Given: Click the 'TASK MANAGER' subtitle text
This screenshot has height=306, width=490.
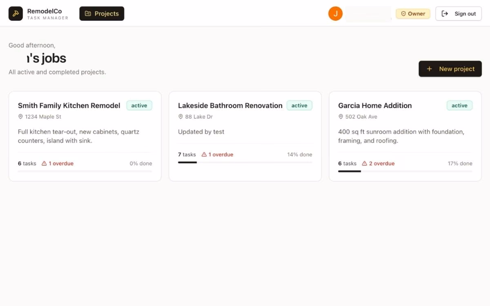Looking at the screenshot, I should tap(48, 18).
